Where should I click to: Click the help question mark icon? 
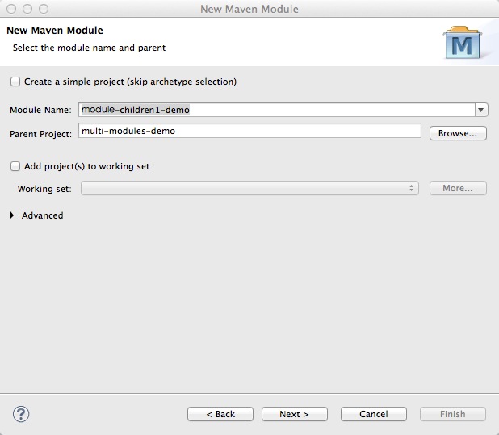(x=22, y=414)
